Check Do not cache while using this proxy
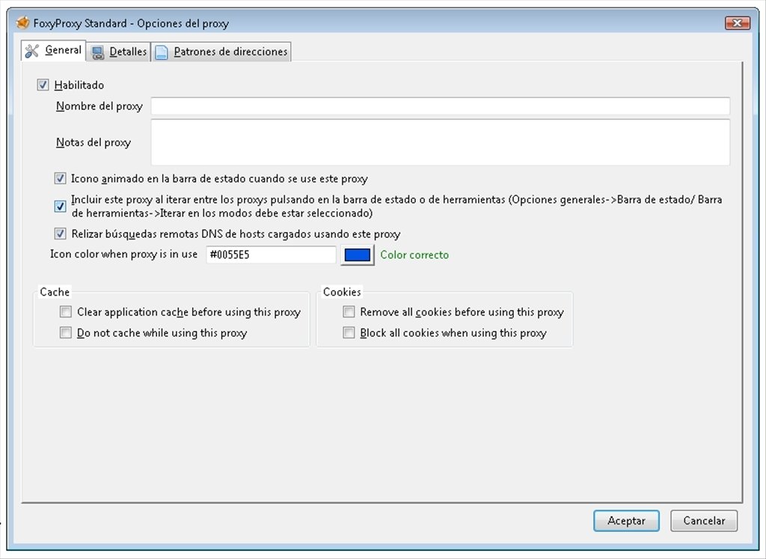 click(x=66, y=333)
